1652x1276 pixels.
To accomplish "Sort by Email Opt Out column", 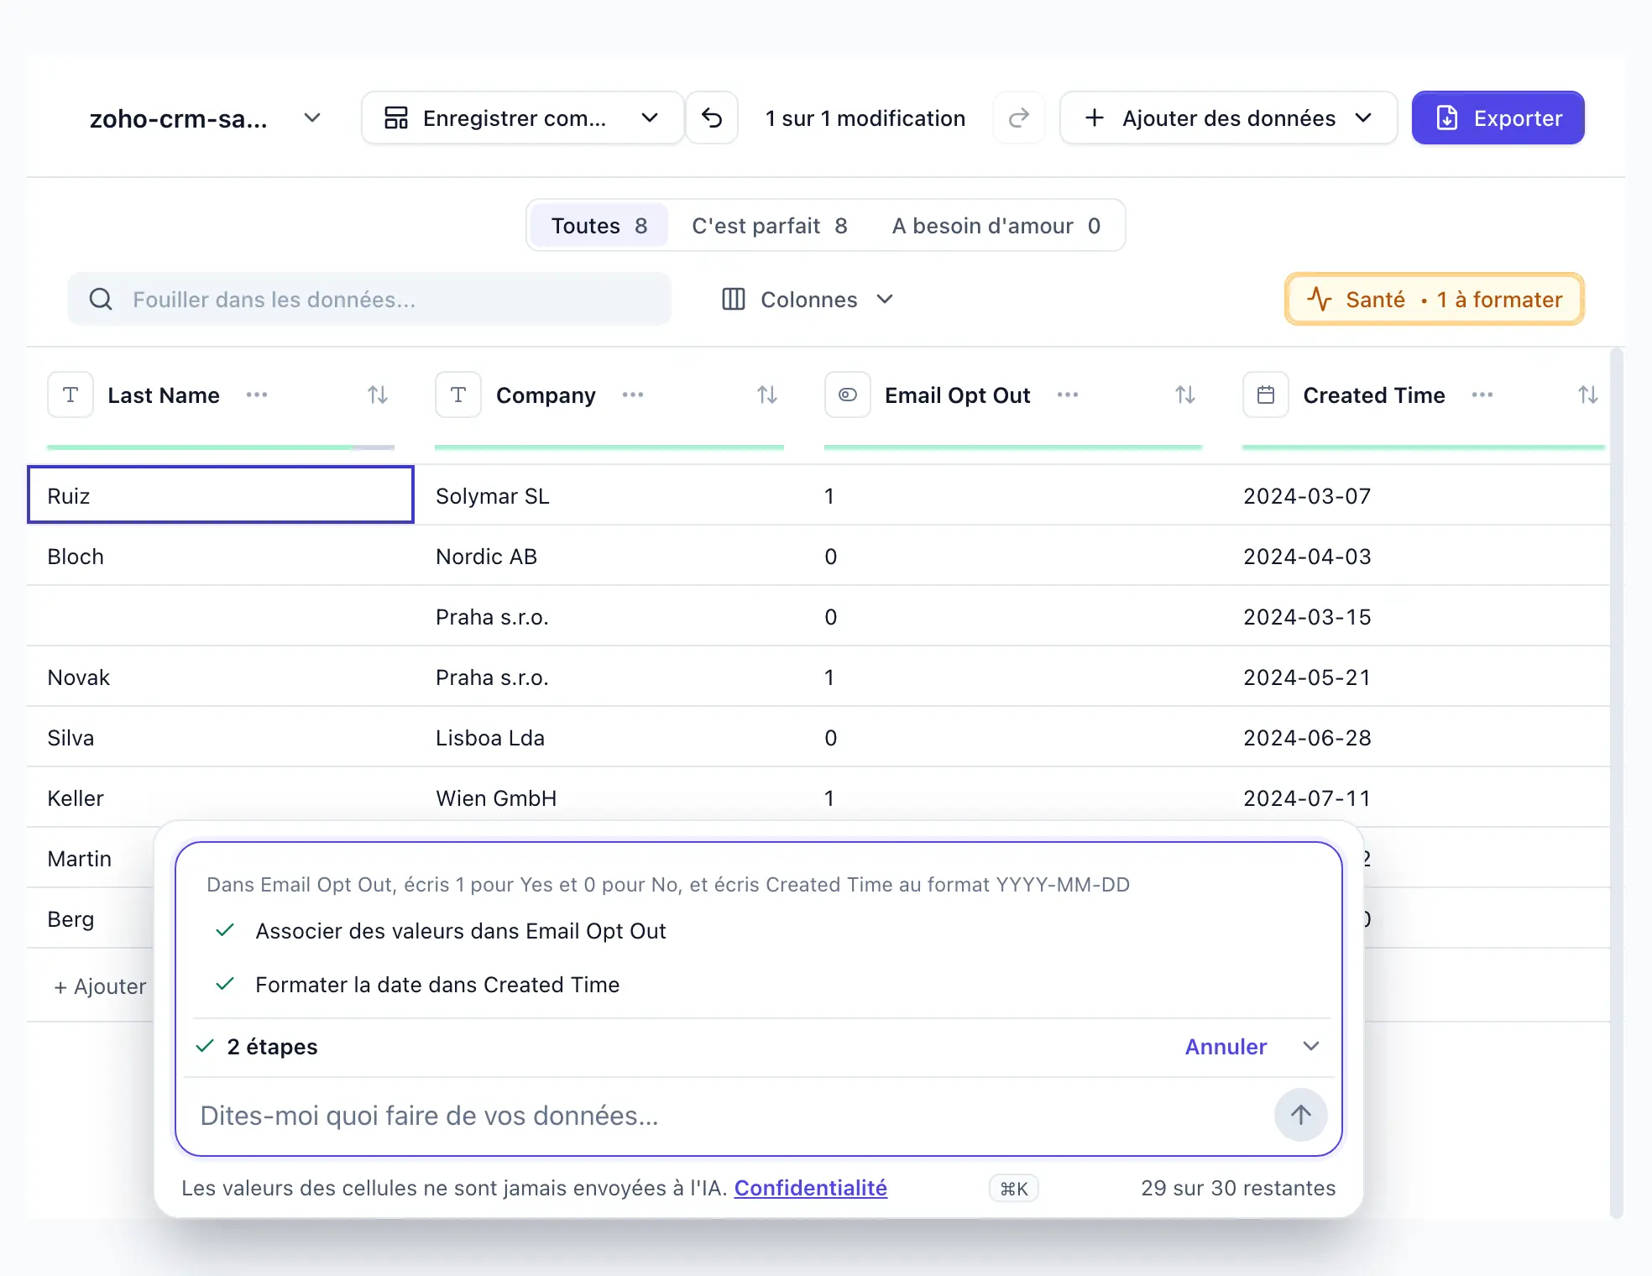I will pyautogui.click(x=1185, y=395).
